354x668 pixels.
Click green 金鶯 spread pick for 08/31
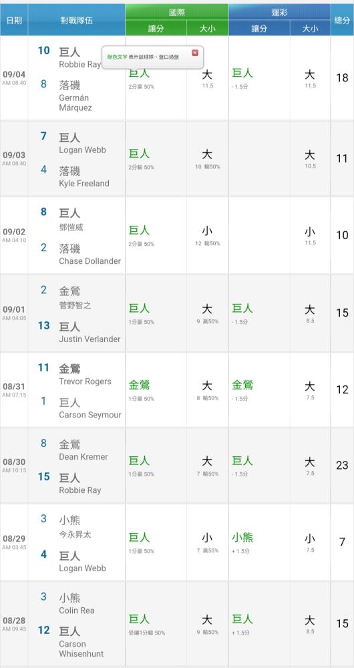pyautogui.click(x=140, y=385)
